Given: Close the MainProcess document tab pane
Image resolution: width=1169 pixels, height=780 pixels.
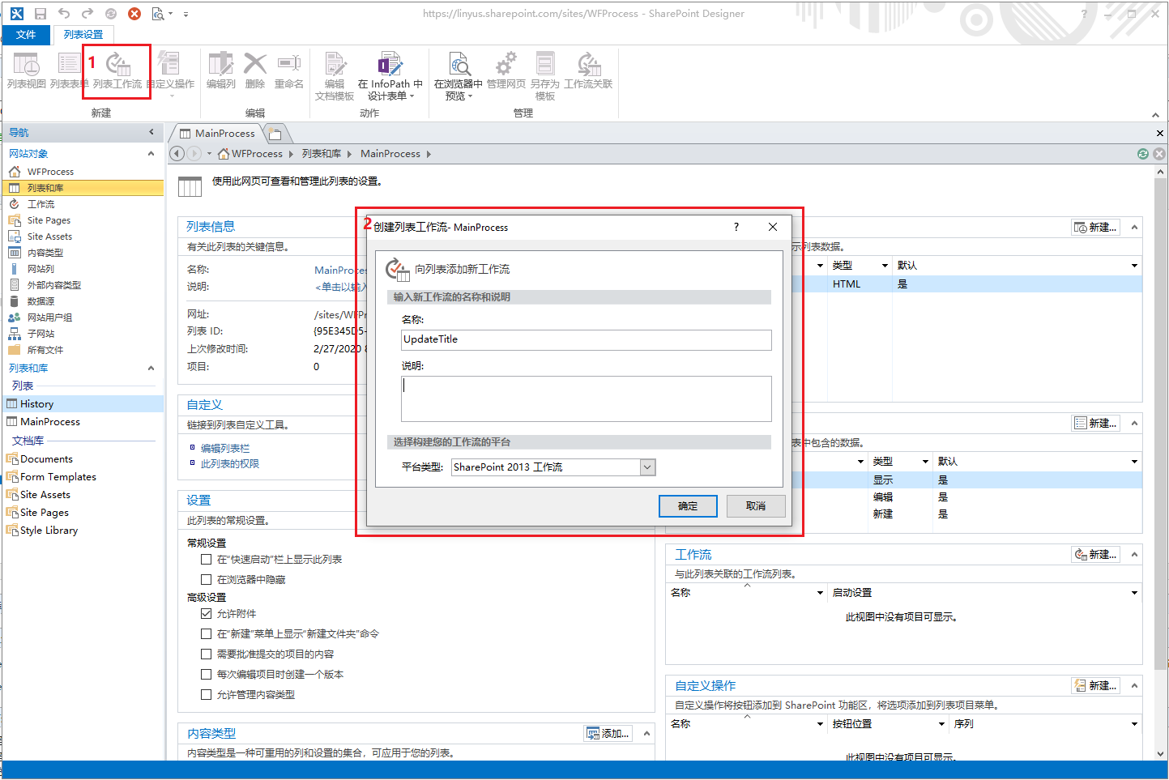Looking at the screenshot, I should 1160,133.
